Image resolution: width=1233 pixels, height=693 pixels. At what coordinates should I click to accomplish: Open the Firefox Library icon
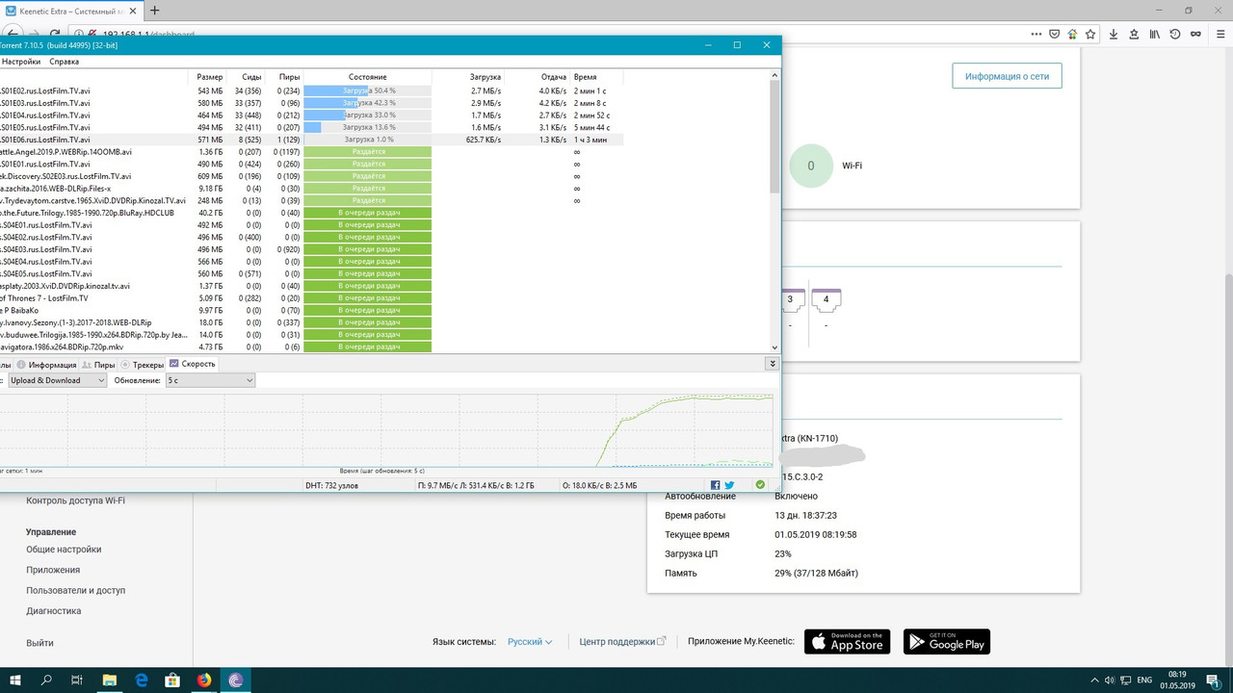1153,34
